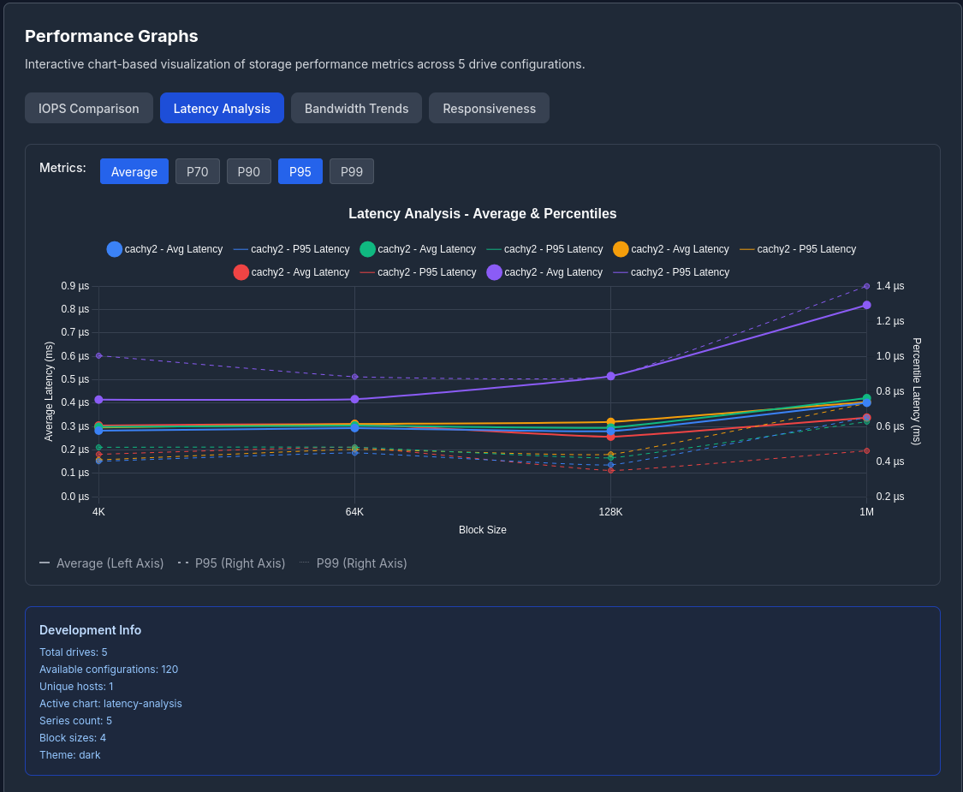Enable the P70 percentile metric
The height and width of the screenshot is (792, 963).
[x=198, y=171]
